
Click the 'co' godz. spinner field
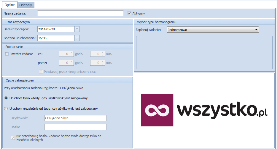64,54
